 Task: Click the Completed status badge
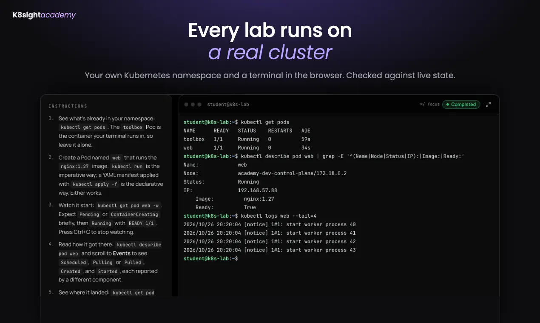[461, 105]
